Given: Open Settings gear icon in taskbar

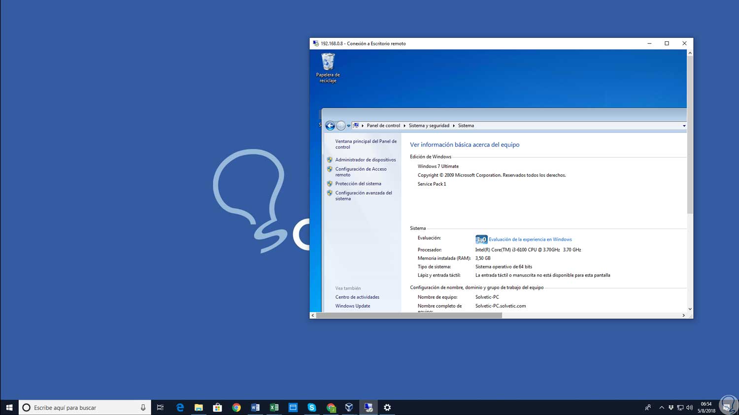Looking at the screenshot, I should tap(387, 408).
